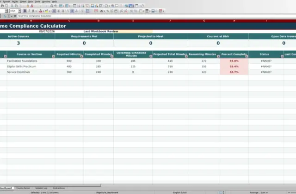Toggle Wrap Text
296x194 pixels.
click(x=82, y=11)
